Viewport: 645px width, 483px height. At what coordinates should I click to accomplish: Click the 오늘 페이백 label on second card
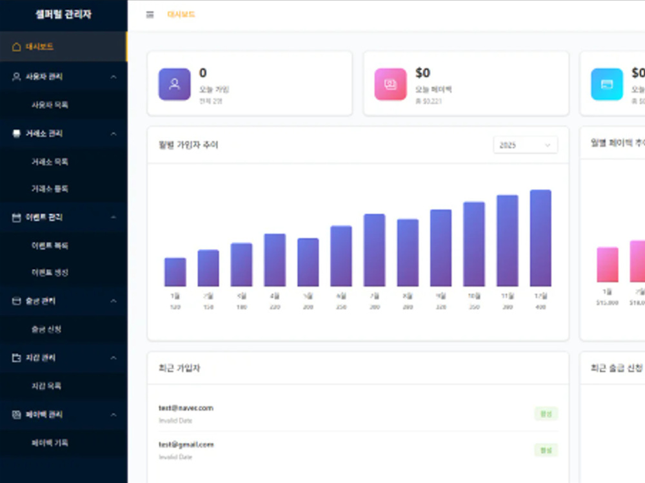(433, 89)
